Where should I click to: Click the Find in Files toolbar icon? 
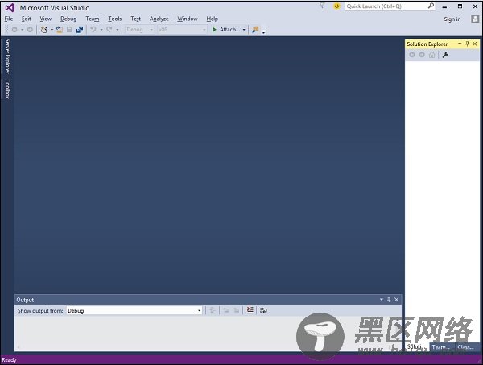click(x=255, y=30)
